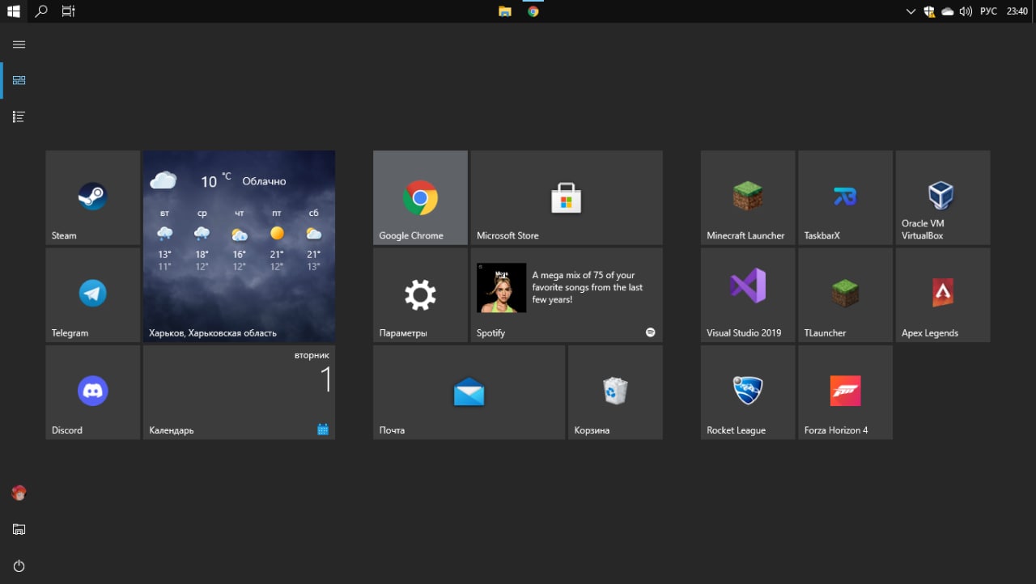
Task: Open the taskbar search magnifier
Action: pyautogui.click(x=41, y=11)
